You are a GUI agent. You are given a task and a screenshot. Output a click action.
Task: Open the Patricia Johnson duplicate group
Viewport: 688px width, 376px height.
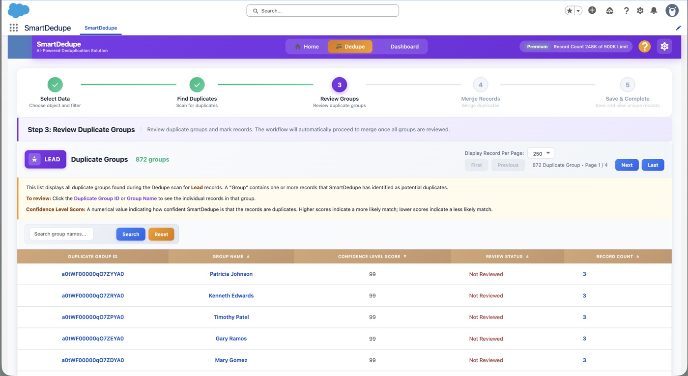pyautogui.click(x=231, y=274)
